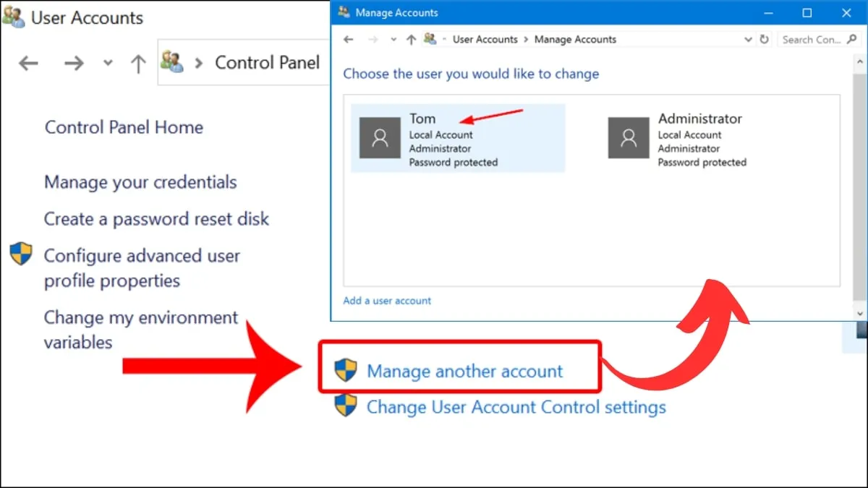Click the Control Panel breadcrumb item
The width and height of the screenshot is (868, 488).
[x=267, y=63]
